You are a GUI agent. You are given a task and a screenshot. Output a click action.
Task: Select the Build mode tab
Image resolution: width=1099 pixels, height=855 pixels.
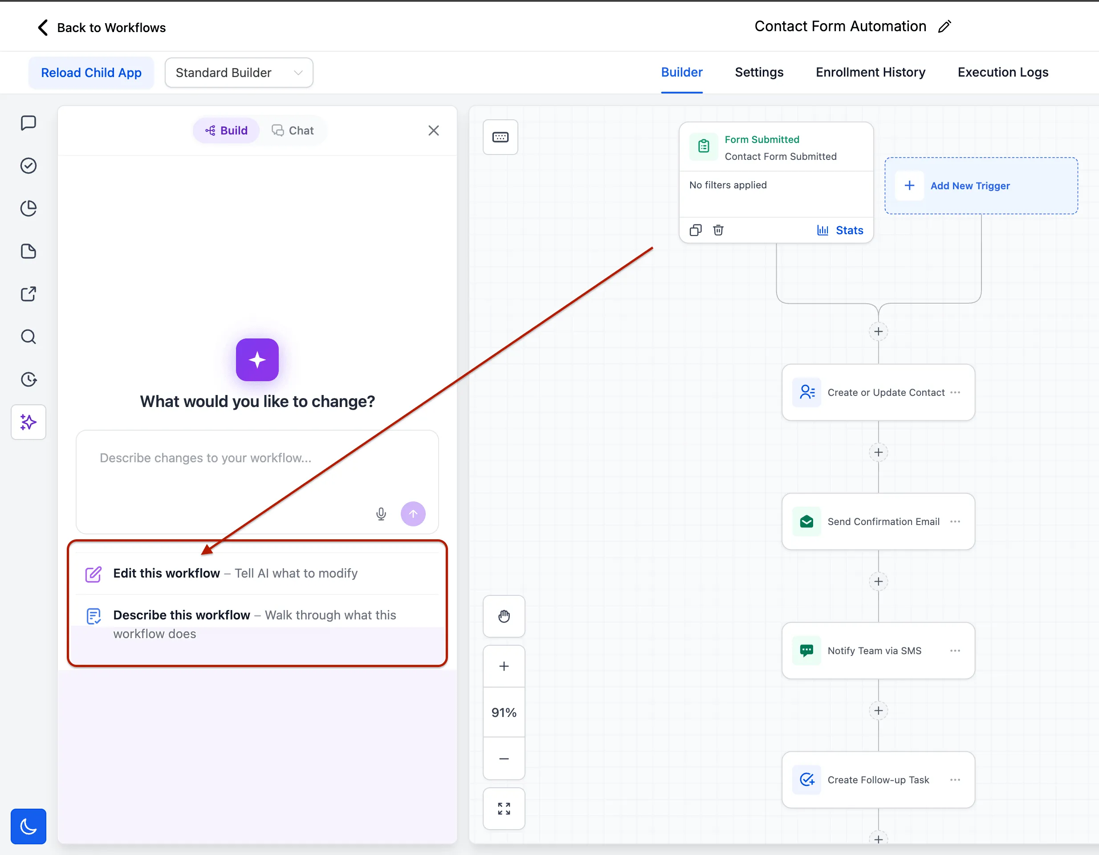pos(227,131)
